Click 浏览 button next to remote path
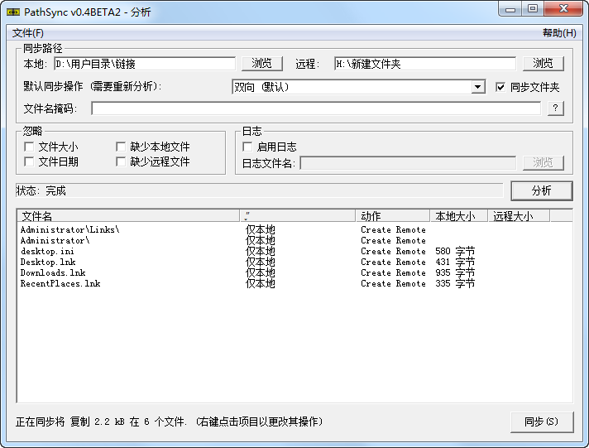 coord(543,64)
